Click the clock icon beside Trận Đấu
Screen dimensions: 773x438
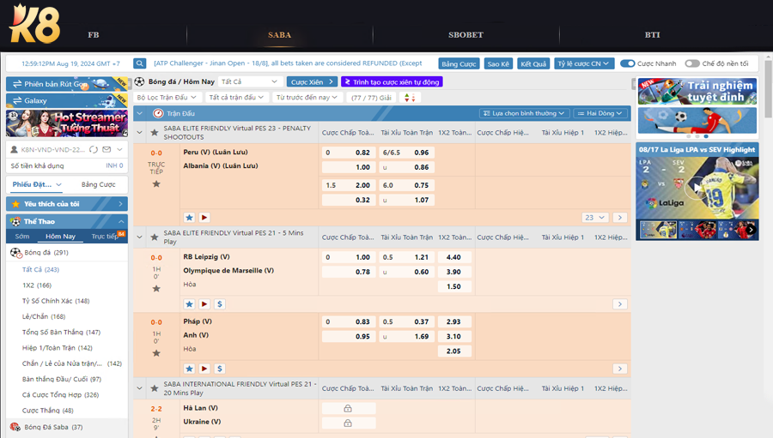pyautogui.click(x=158, y=113)
